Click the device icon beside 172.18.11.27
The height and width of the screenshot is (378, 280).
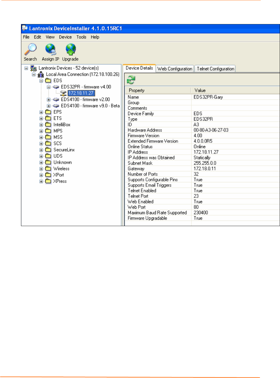[63, 93]
